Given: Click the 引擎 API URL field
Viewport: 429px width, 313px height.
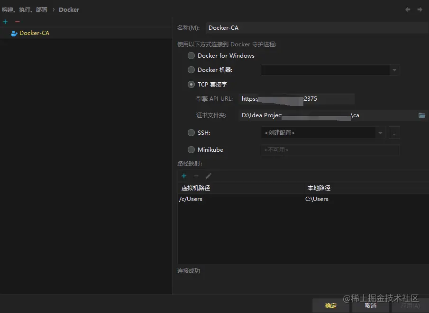Looking at the screenshot, I should click(x=297, y=99).
